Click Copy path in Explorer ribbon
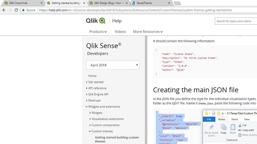Image resolution: width=257 pixels, height=144 pixels. click(246, 130)
